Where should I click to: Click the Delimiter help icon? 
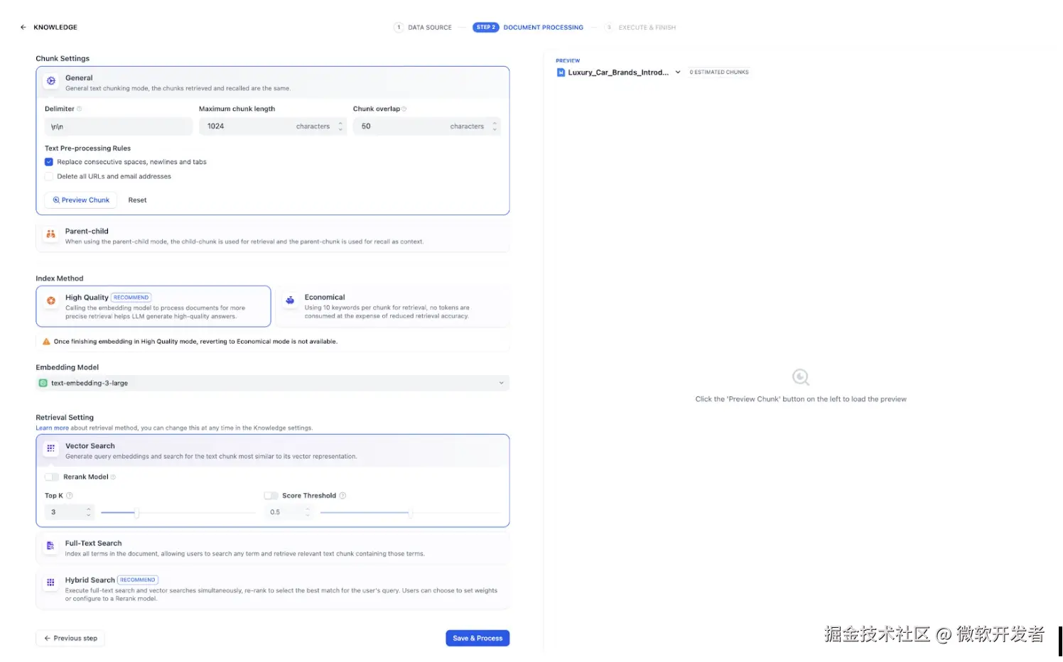coord(80,109)
